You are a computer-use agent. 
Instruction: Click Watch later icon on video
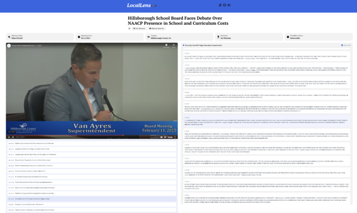point(166,46)
